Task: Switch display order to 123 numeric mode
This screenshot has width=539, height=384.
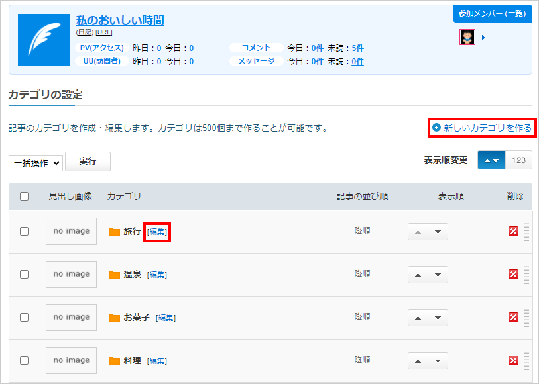Action: pyautogui.click(x=518, y=160)
